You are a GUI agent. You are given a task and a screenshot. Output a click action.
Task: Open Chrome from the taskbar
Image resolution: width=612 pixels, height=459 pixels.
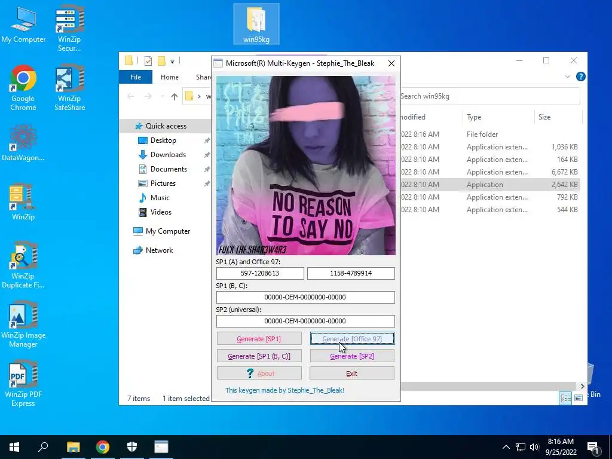103,447
